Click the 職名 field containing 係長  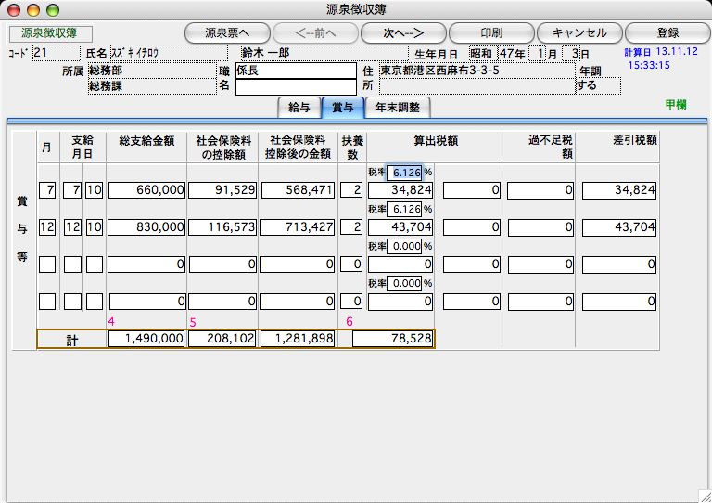click(296, 71)
